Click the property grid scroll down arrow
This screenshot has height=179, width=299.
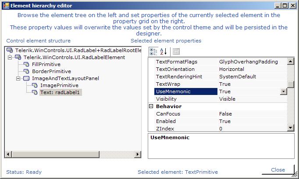tap(290, 128)
